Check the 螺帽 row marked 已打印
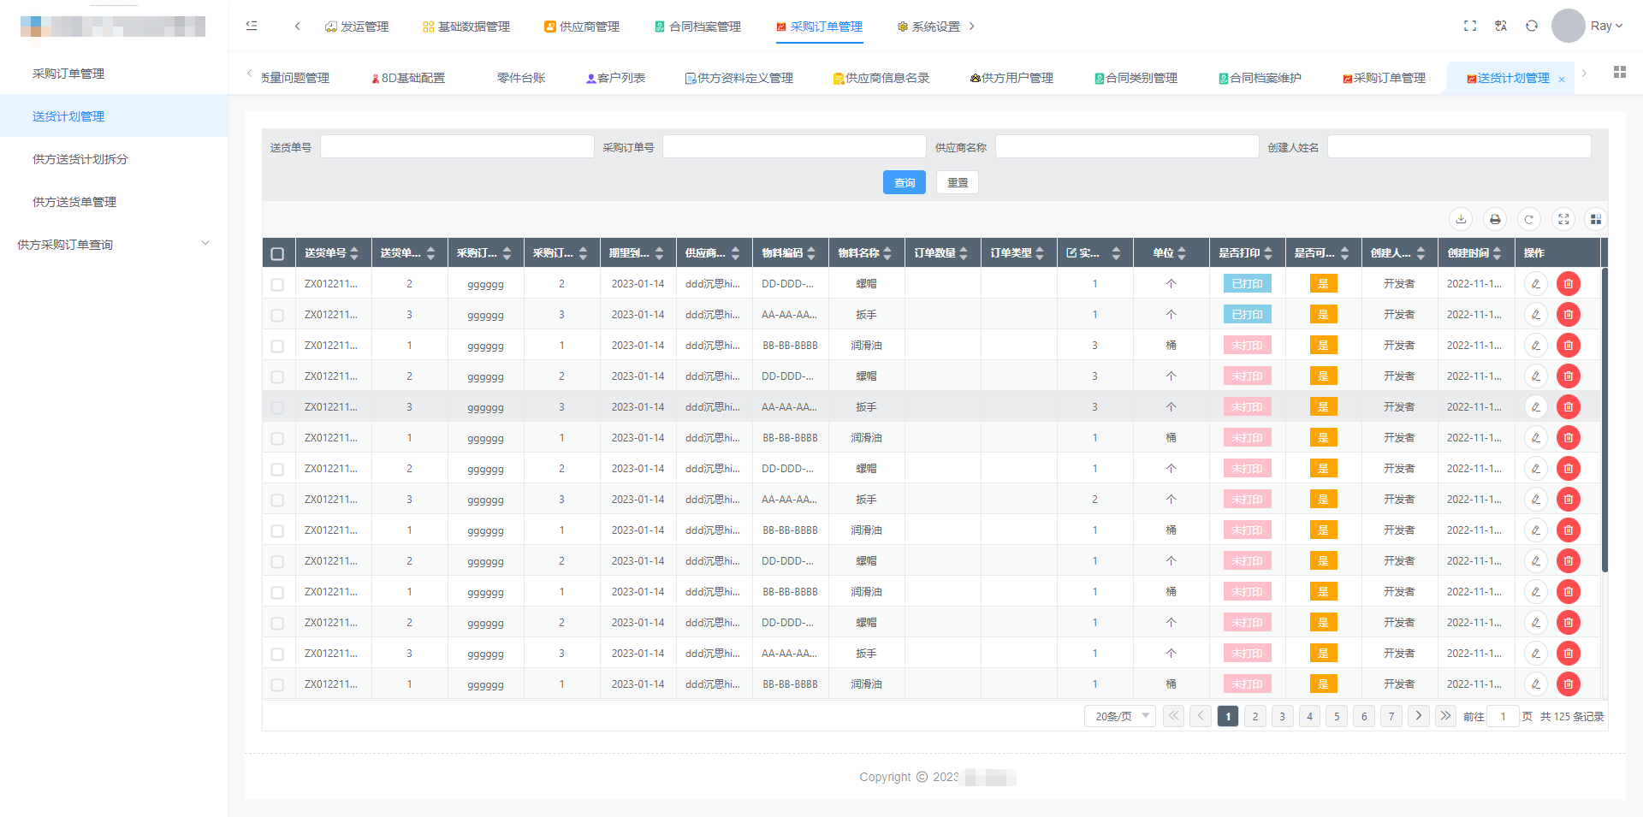Image resolution: width=1643 pixels, height=817 pixels. (x=277, y=284)
